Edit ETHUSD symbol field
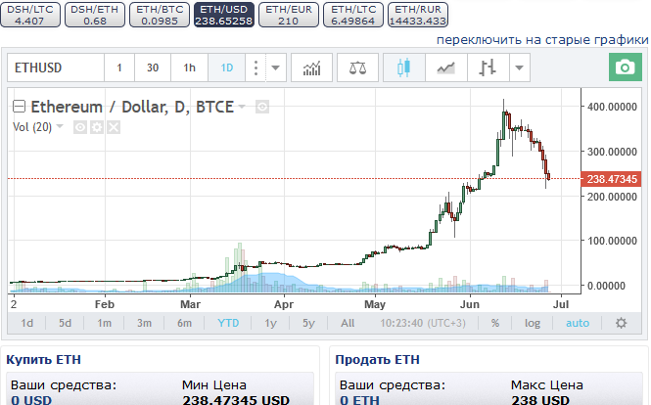This screenshot has height=405, width=651. [x=56, y=67]
